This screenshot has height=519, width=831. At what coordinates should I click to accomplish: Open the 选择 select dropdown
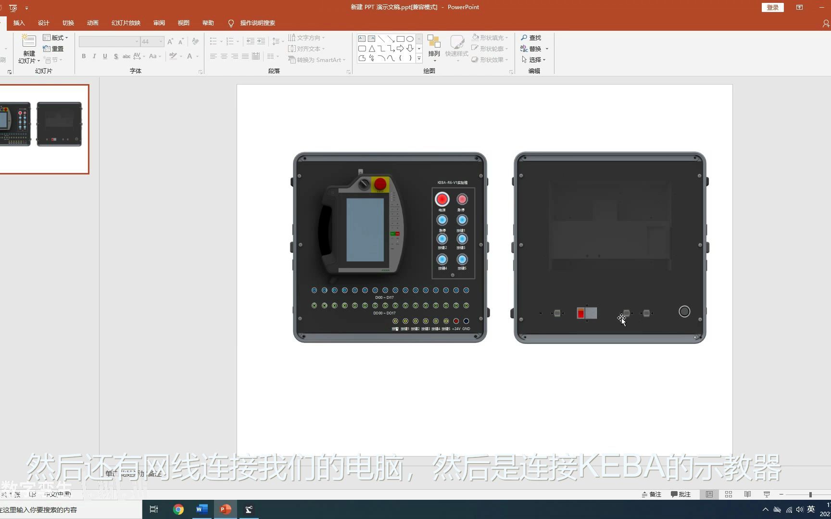pyautogui.click(x=533, y=60)
